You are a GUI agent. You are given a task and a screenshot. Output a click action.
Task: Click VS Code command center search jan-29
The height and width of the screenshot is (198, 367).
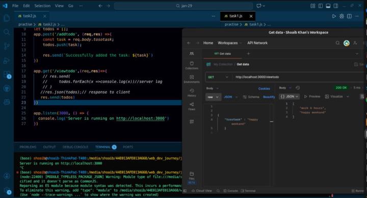183,6
